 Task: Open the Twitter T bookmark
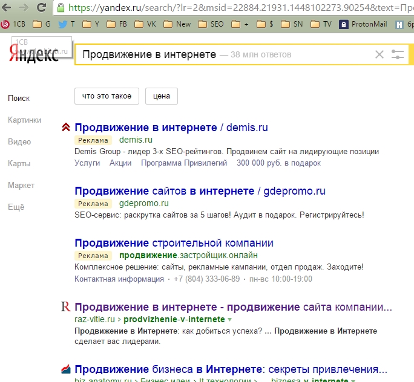click(67, 24)
